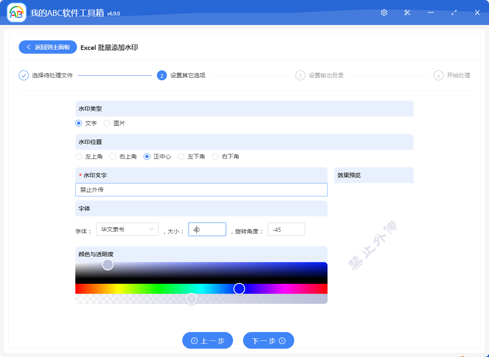The height and width of the screenshot is (357, 489).
Task: Click the hue slider handle on the rainbow bar
Action: [x=239, y=288]
